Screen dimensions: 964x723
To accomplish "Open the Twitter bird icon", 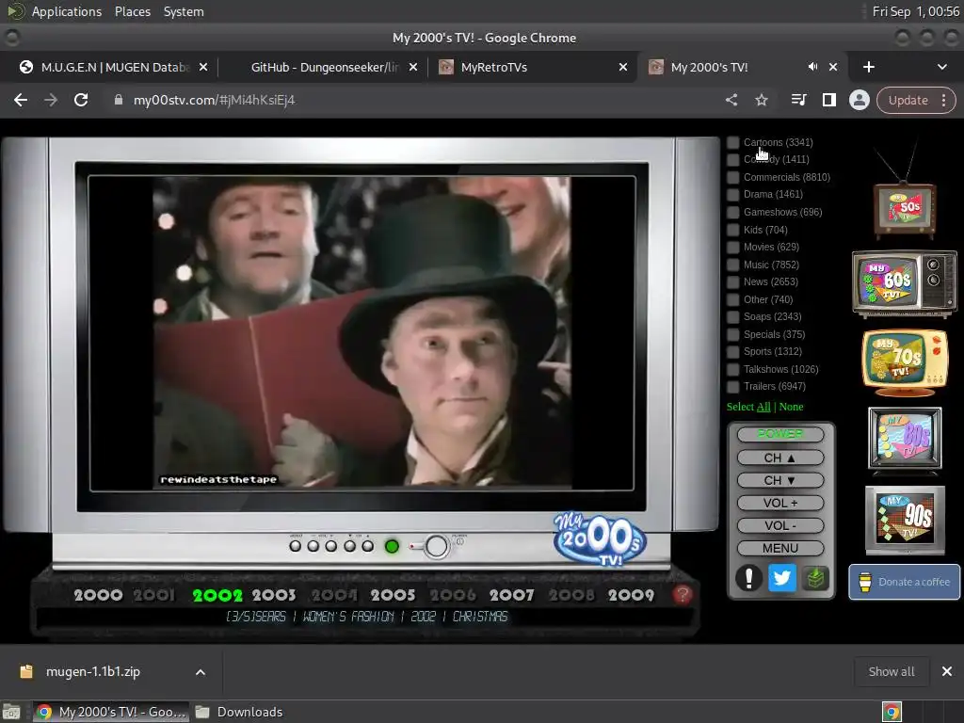I will pos(782,578).
